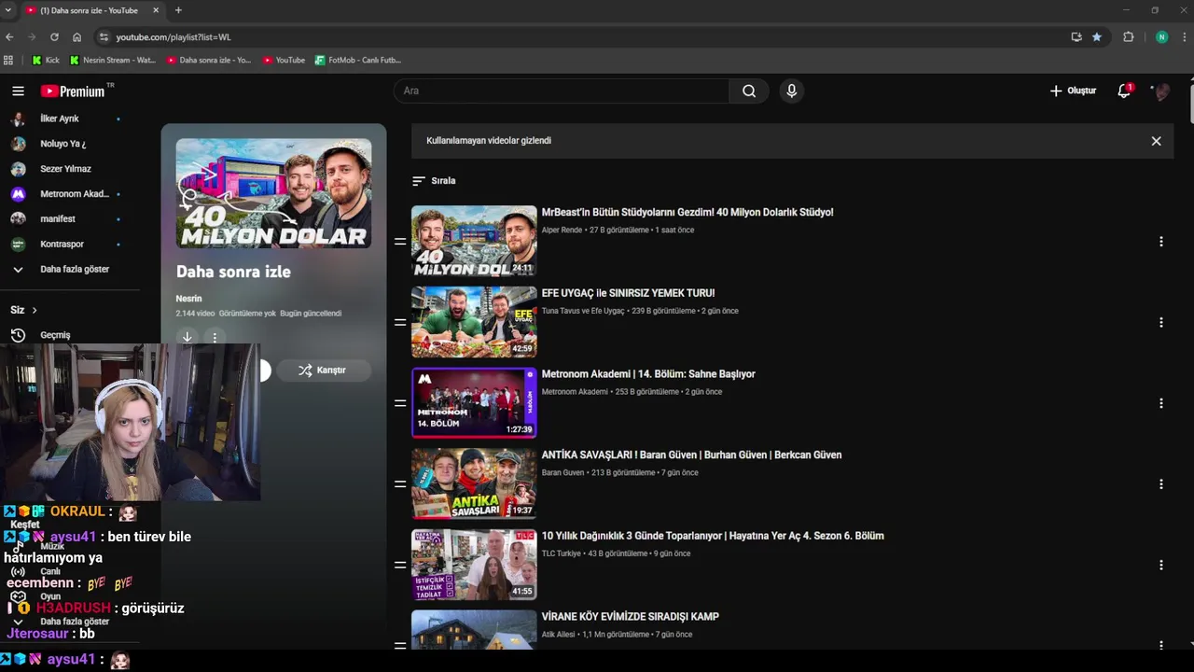
Task: Click page vertical scrollbar
Action: (x=1189, y=103)
